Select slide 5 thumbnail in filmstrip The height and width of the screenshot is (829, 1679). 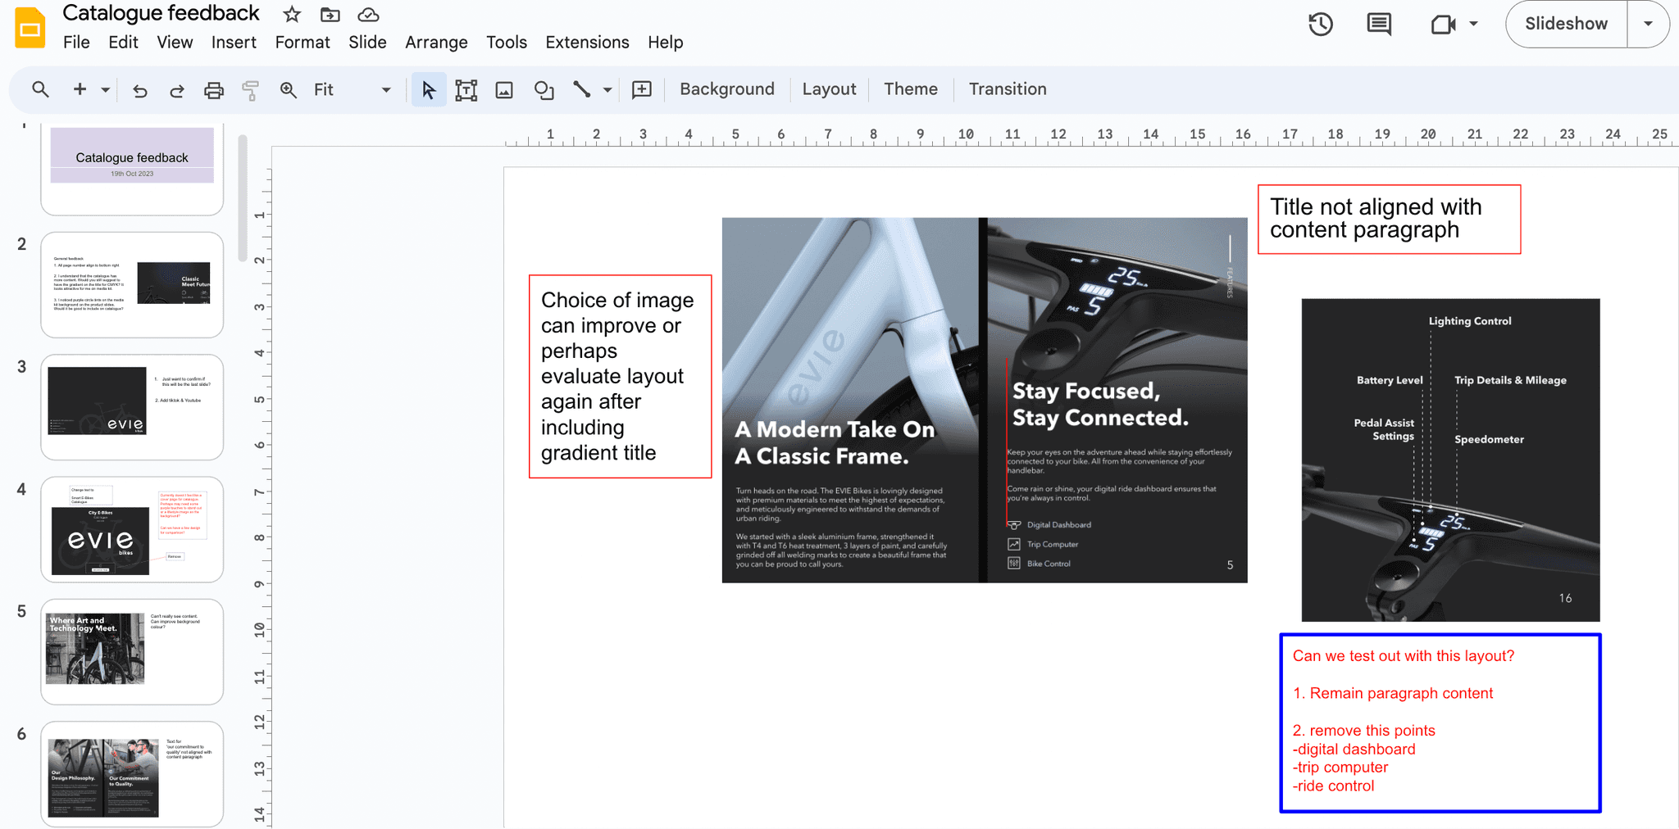pyautogui.click(x=132, y=651)
